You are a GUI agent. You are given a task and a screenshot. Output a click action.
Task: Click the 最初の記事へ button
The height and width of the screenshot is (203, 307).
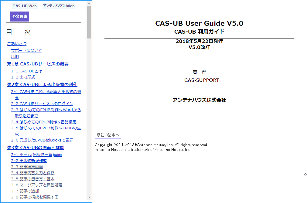108,135
